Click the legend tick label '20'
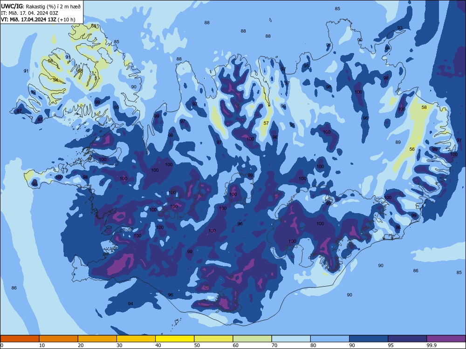466x349 pixels. (x=81, y=345)
